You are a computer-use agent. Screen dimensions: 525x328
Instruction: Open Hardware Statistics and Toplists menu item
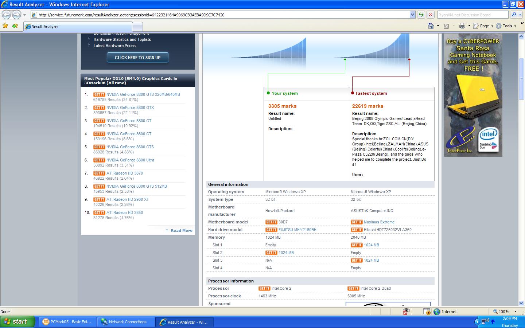[x=122, y=39]
